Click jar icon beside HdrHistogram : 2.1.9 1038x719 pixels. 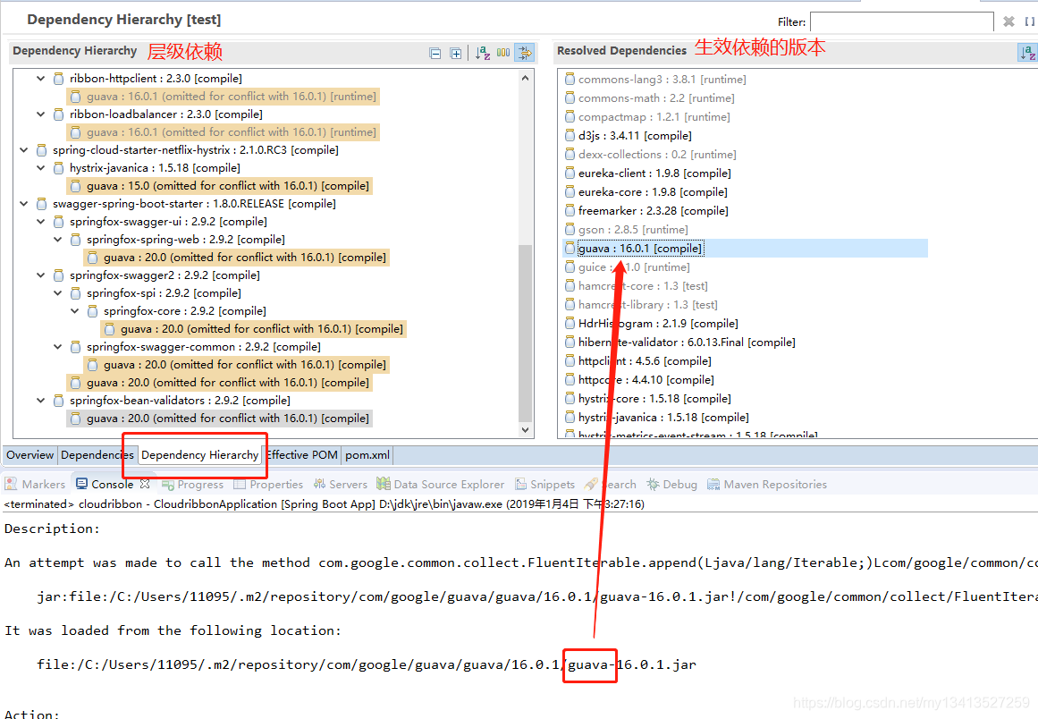click(570, 323)
